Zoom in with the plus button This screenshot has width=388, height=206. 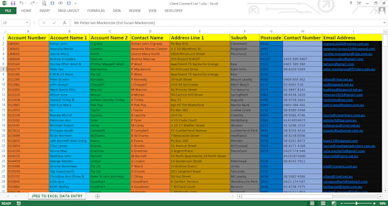pyautogui.click(x=374, y=204)
